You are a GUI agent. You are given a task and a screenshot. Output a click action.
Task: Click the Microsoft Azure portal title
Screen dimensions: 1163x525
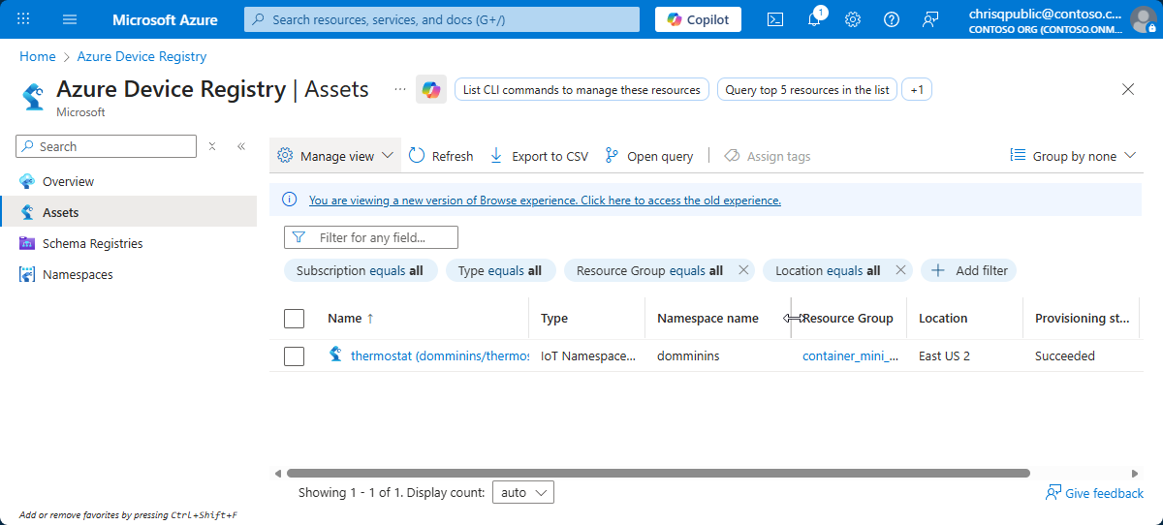(x=165, y=19)
